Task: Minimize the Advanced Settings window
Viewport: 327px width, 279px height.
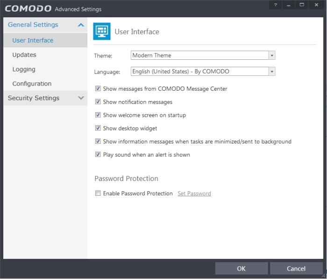Action: tap(289, 5)
